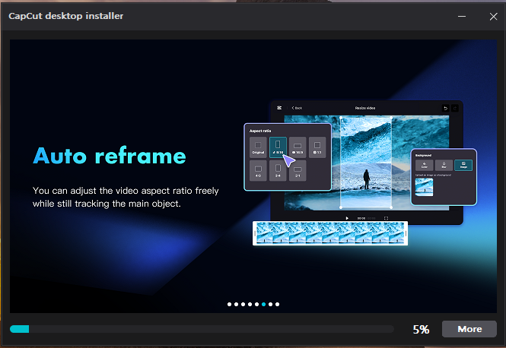
Task: Select the fifth slideshow pagination dot
Action: coord(257,304)
